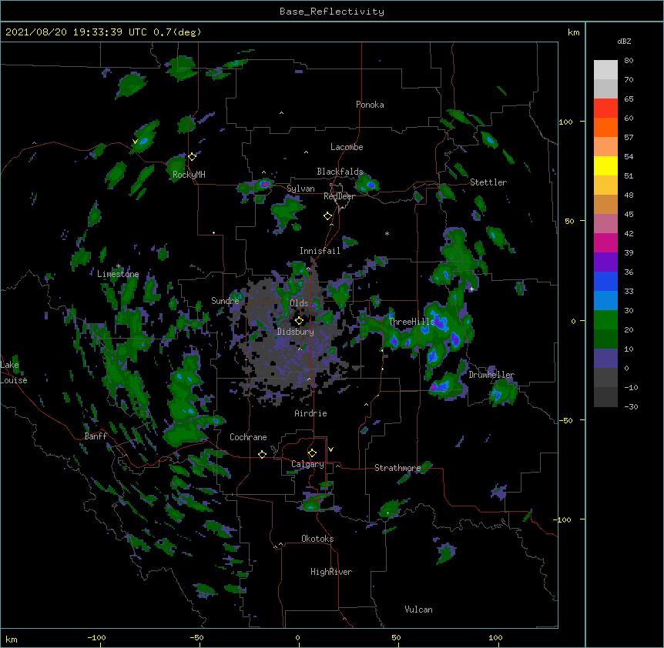Click the Sundre town label

tap(225, 301)
